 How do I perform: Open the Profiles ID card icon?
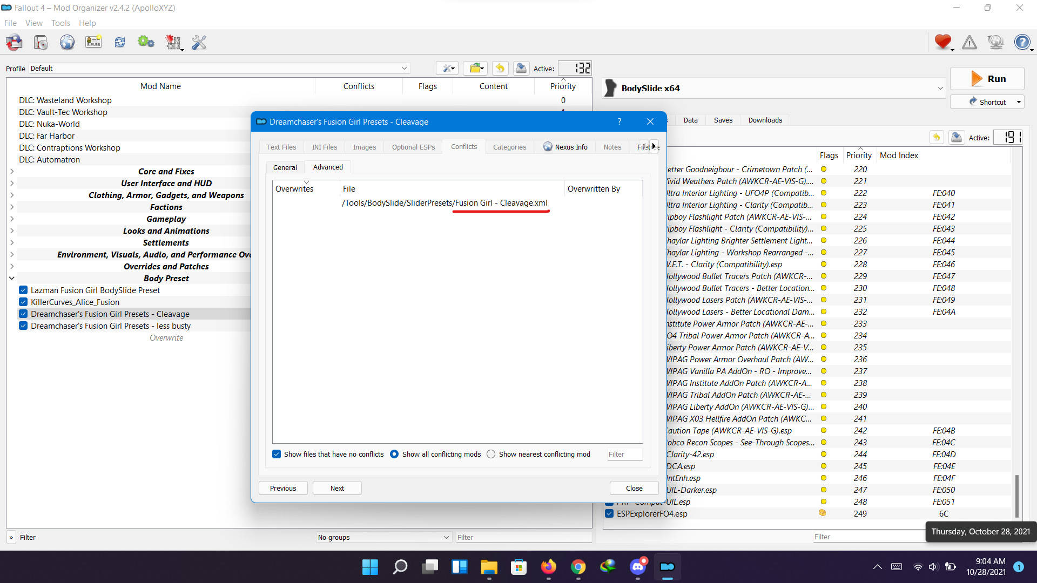click(x=93, y=42)
